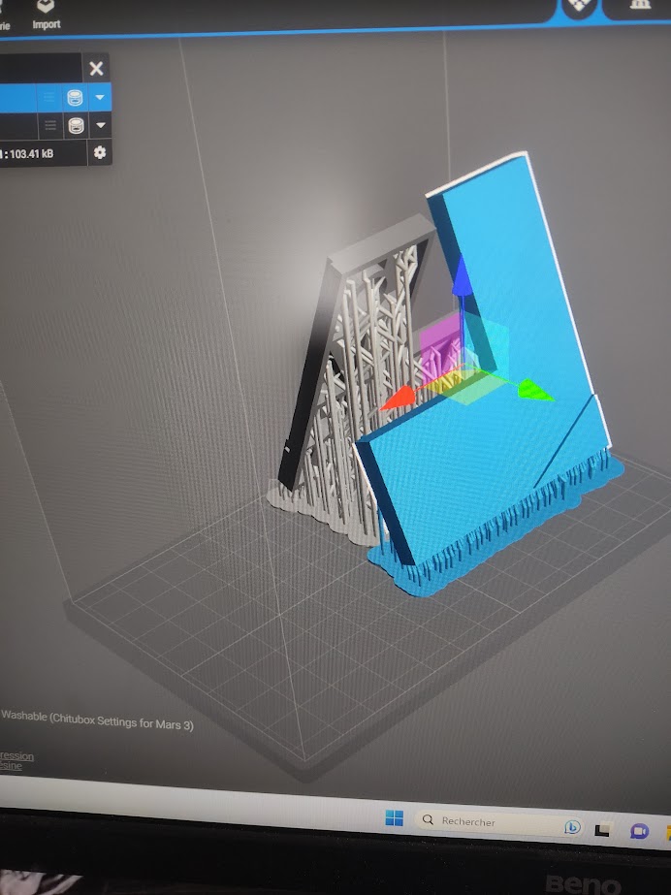
Task: Open Task View in the Windows taskbar
Action: (604, 829)
